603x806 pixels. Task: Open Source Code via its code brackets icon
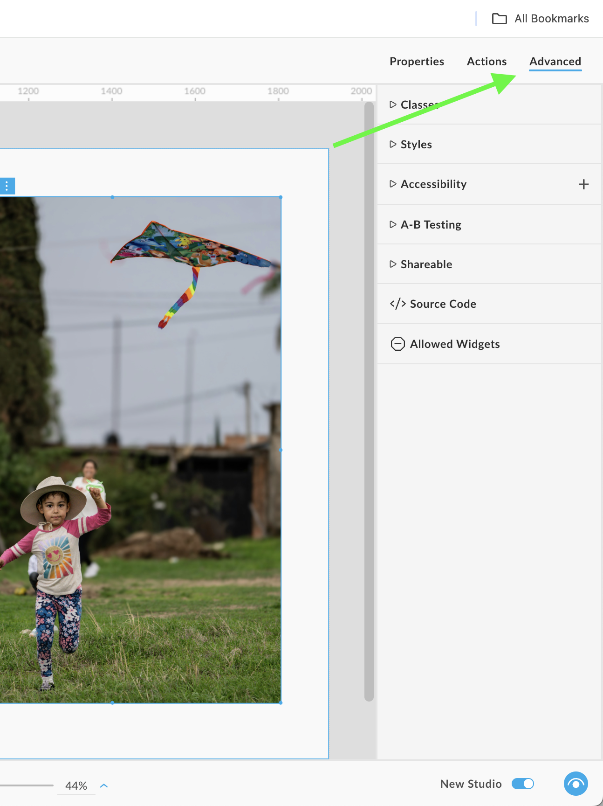397,304
